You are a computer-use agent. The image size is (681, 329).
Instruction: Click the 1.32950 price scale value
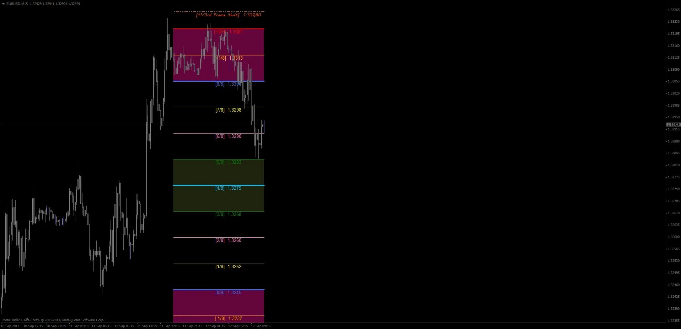click(674, 117)
